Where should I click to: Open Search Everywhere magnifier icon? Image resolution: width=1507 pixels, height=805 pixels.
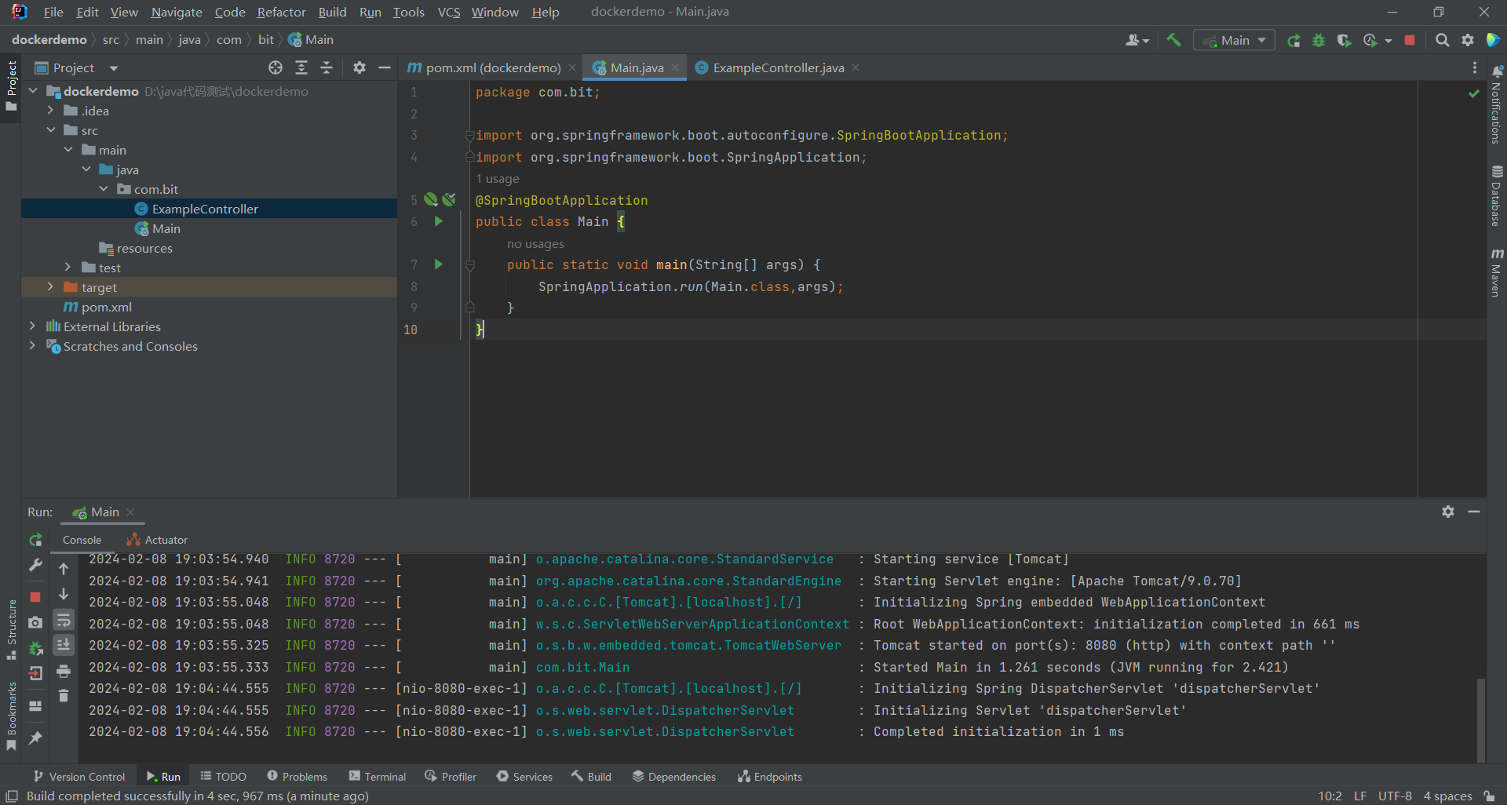coord(1442,40)
